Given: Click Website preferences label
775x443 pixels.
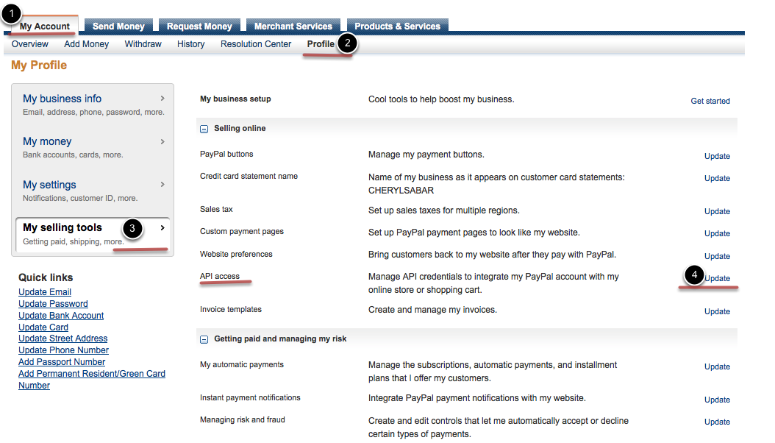Looking at the screenshot, I should click(236, 254).
